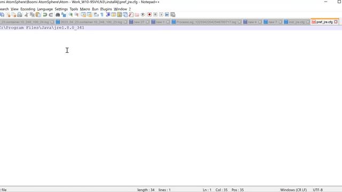Undo the last edit
This screenshot has width=342, height=192.
point(45,14)
